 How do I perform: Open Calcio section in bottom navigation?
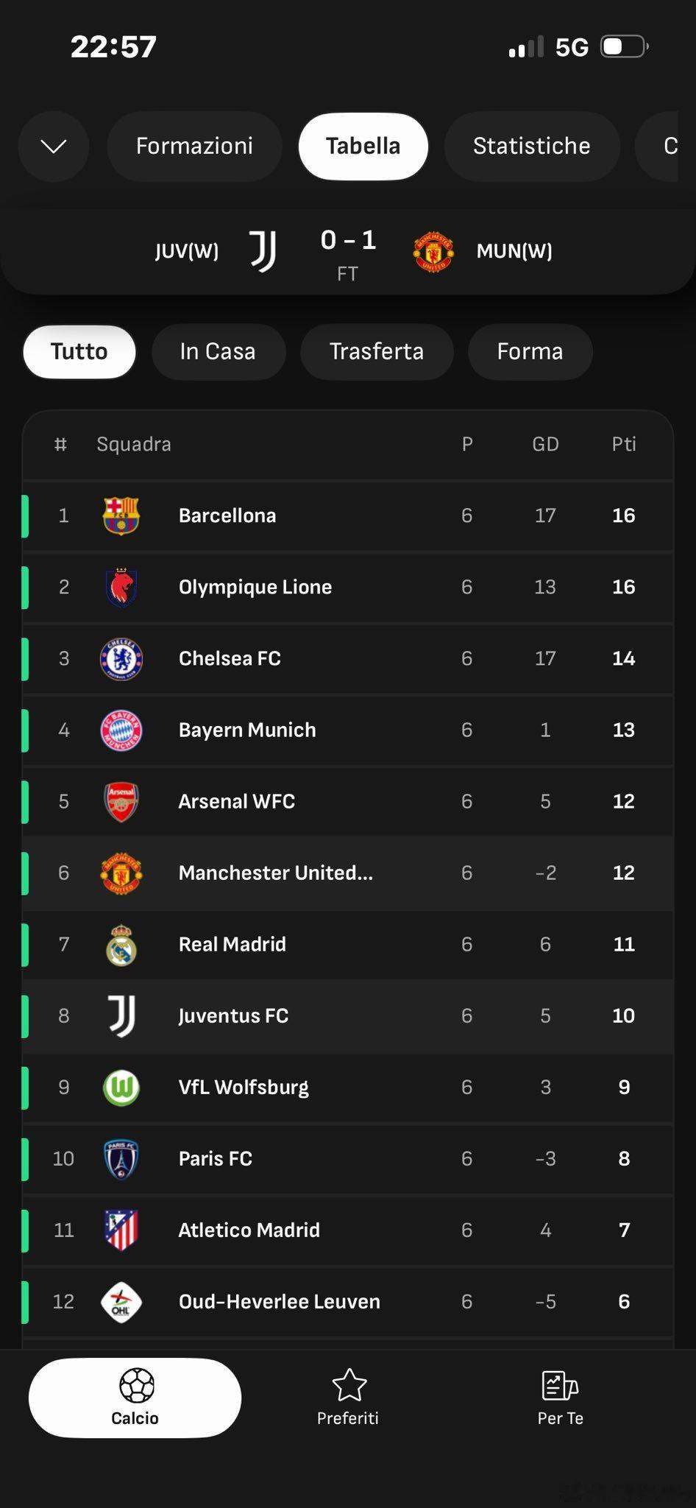(135, 1397)
